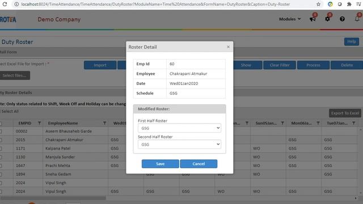The image size is (363, 204).
Task: Click the Modified Roster section header
Action: 179,109
